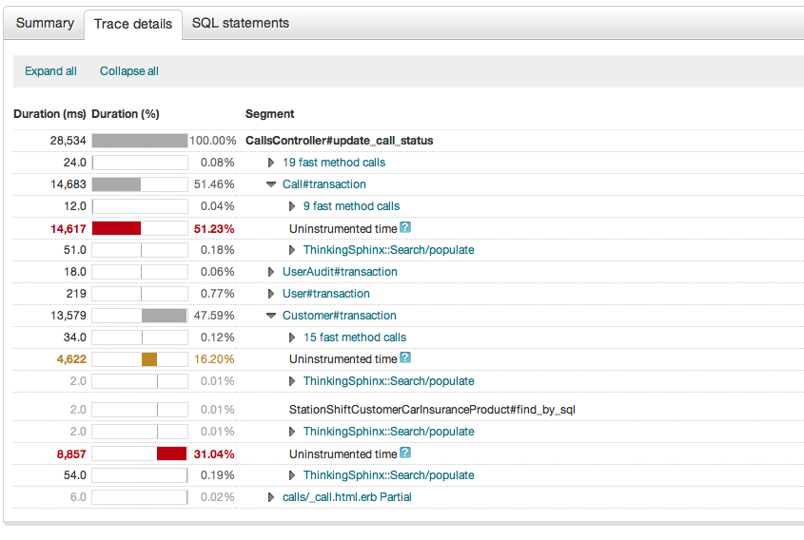This screenshot has width=804, height=540.
Task: Open the User#transaction segment link
Action: tap(326, 294)
